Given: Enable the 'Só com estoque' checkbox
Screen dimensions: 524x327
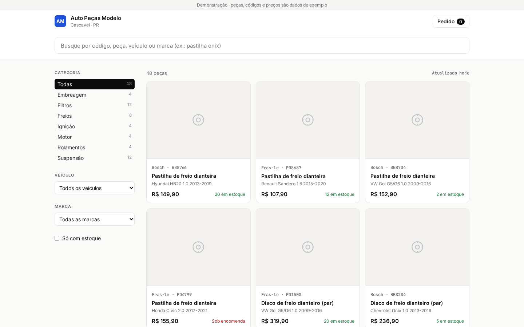Looking at the screenshot, I should point(57,238).
